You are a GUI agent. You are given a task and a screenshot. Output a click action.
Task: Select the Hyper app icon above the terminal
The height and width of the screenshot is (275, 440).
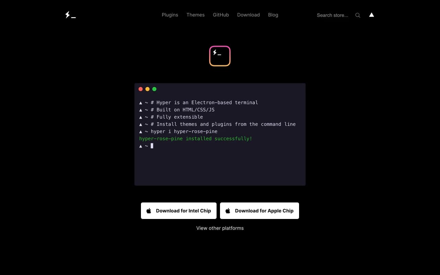pyautogui.click(x=220, y=56)
